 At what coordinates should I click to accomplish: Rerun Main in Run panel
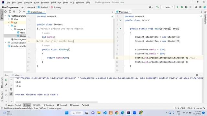pyautogui.click(x=6, y=80)
